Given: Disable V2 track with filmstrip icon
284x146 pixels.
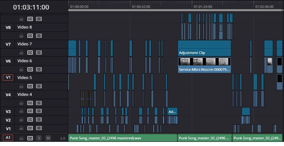Looking at the screenshot, I should click(39, 120).
